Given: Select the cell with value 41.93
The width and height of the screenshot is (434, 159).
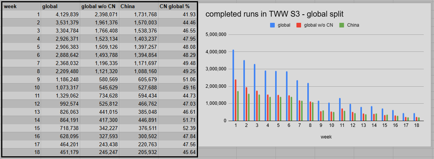Looking at the screenshot, I should tap(177, 14).
